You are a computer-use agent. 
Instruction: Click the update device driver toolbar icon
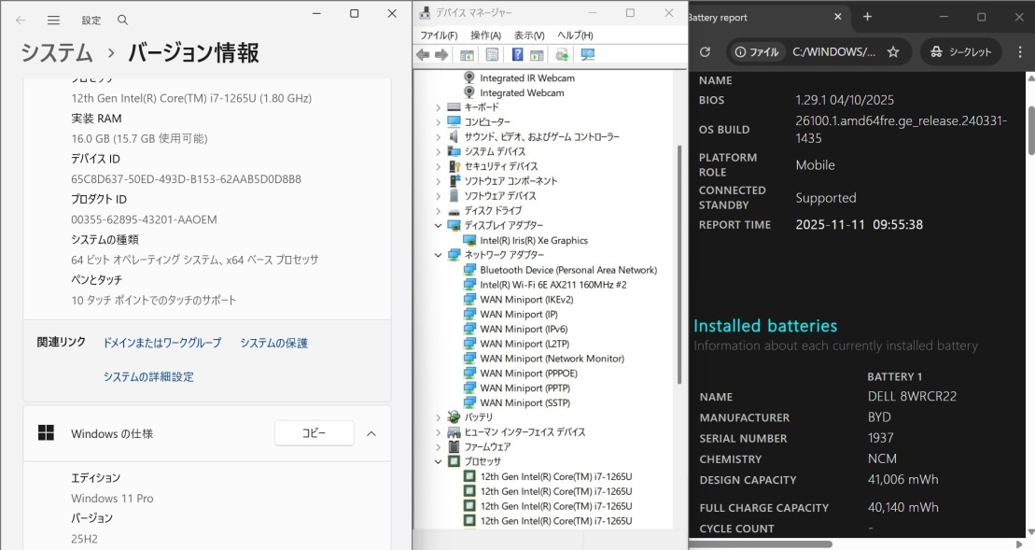pyautogui.click(x=562, y=55)
